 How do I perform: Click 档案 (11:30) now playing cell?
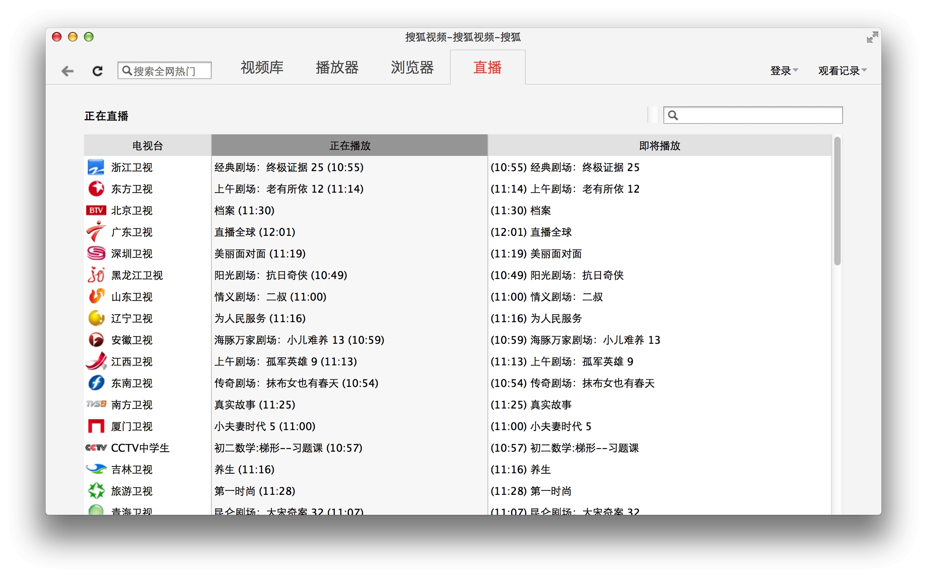(244, 211)
